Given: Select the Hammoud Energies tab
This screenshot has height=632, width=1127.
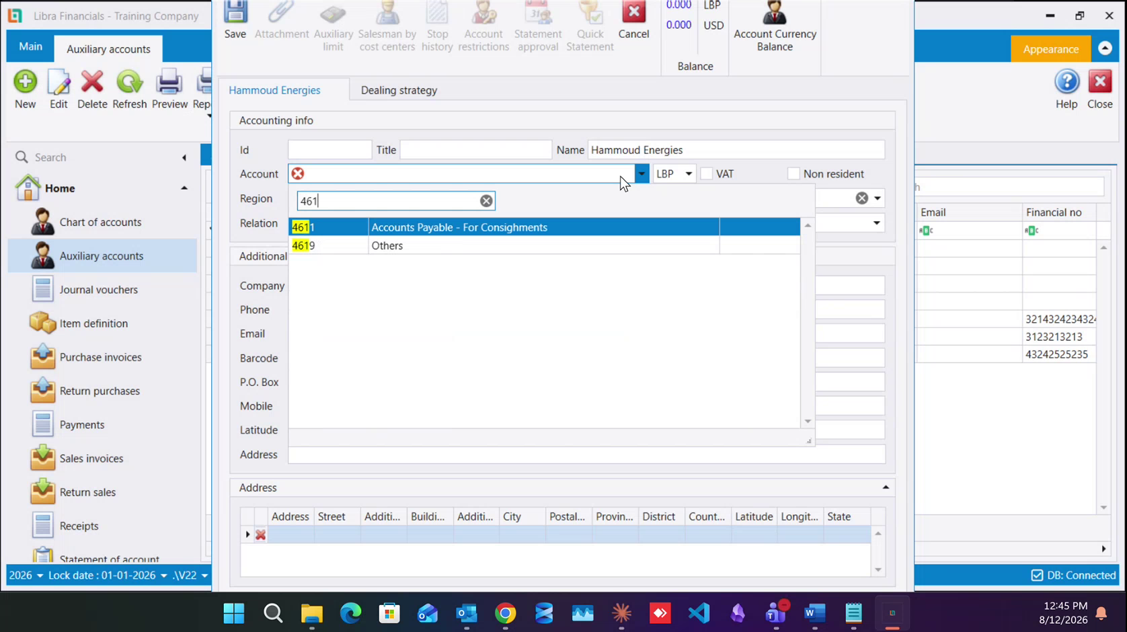Looking at the screenshot, I should pyautogui.click(x=275, y=90).
